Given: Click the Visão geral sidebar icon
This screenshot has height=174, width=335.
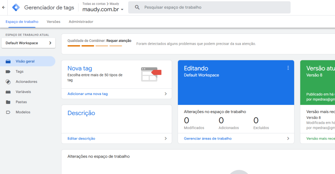Looking at the screenshot, I should coord(8,61).
